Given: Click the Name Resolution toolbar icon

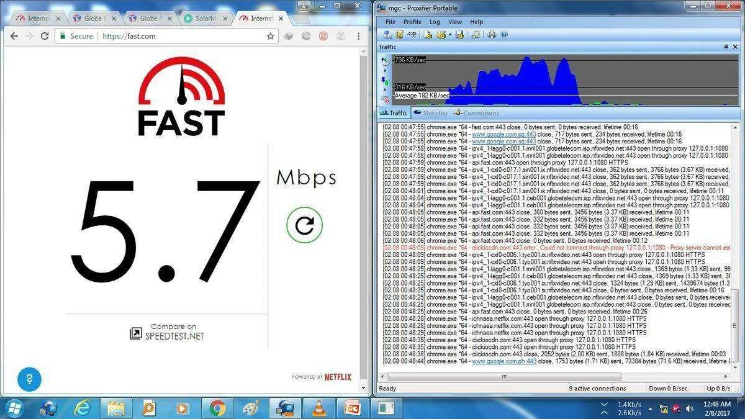Looking at the screenshot, I should [412, 35].
